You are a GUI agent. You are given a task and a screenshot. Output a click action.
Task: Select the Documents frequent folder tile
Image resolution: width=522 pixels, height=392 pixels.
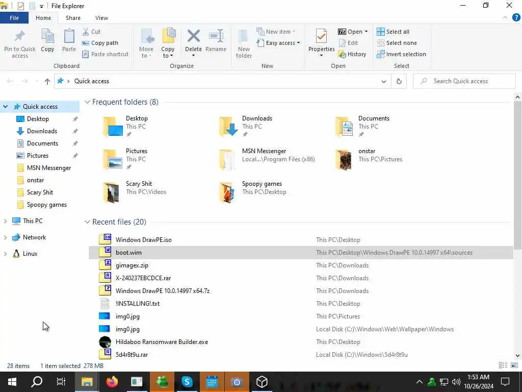(x=362, y=127)
